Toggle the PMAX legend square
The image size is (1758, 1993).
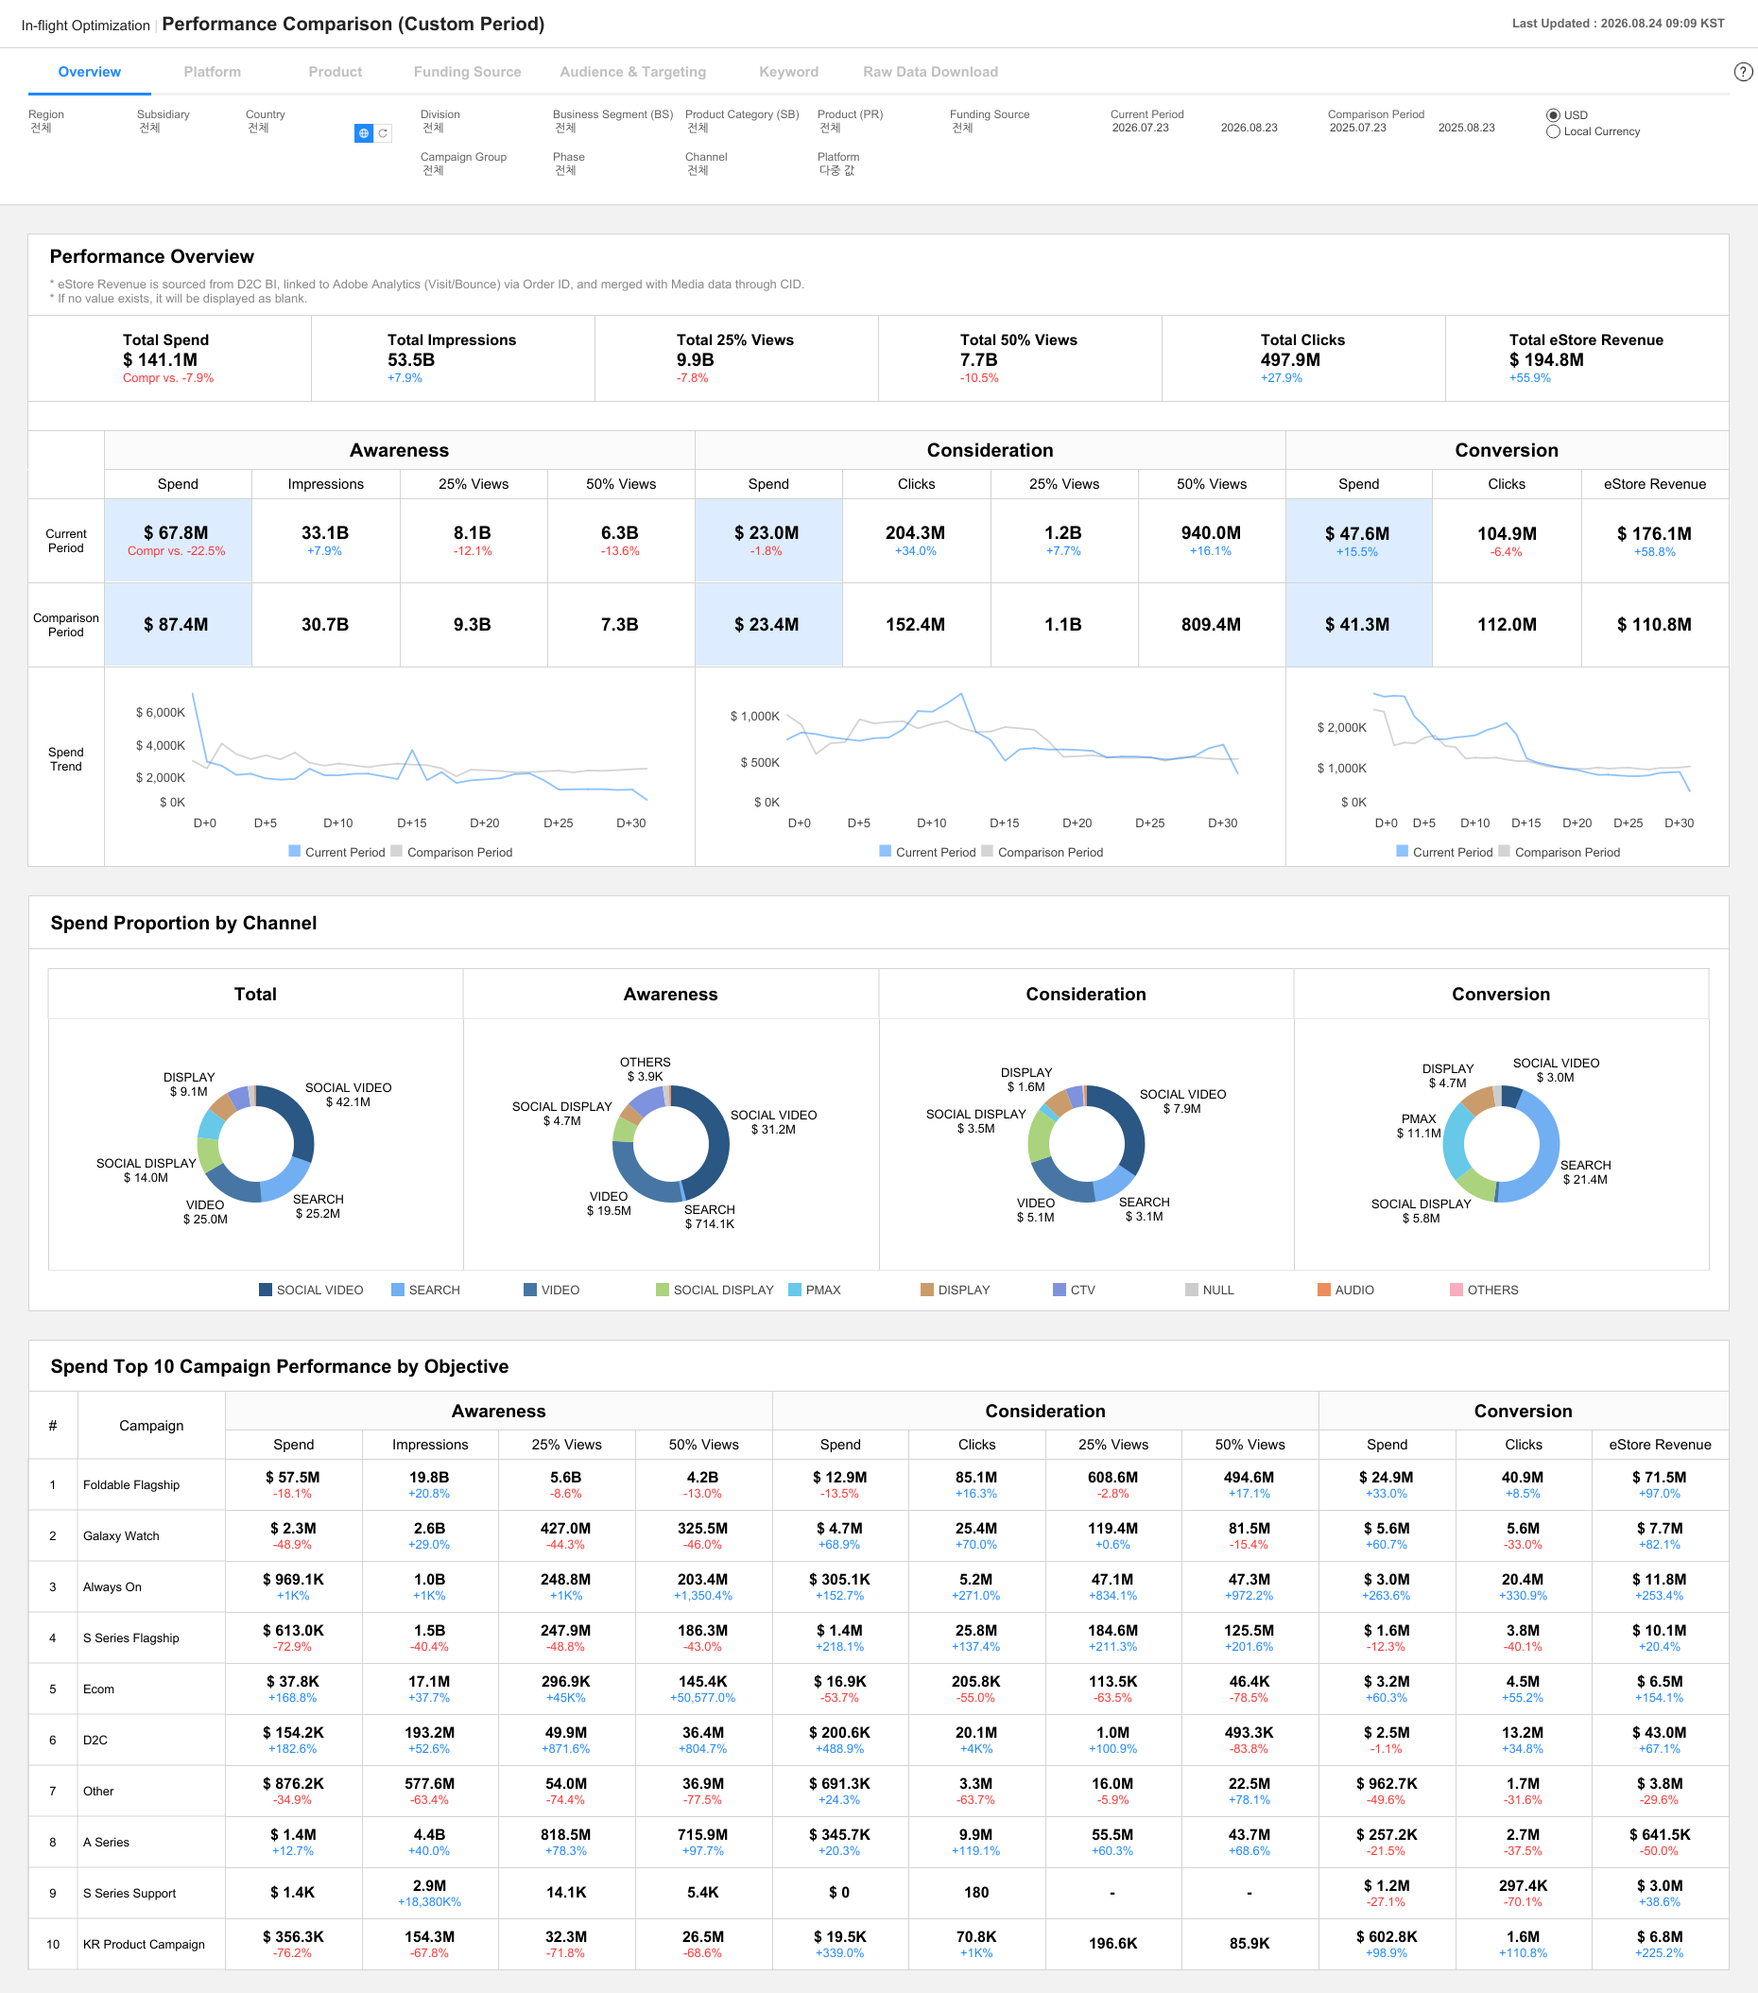[794, 1290]
